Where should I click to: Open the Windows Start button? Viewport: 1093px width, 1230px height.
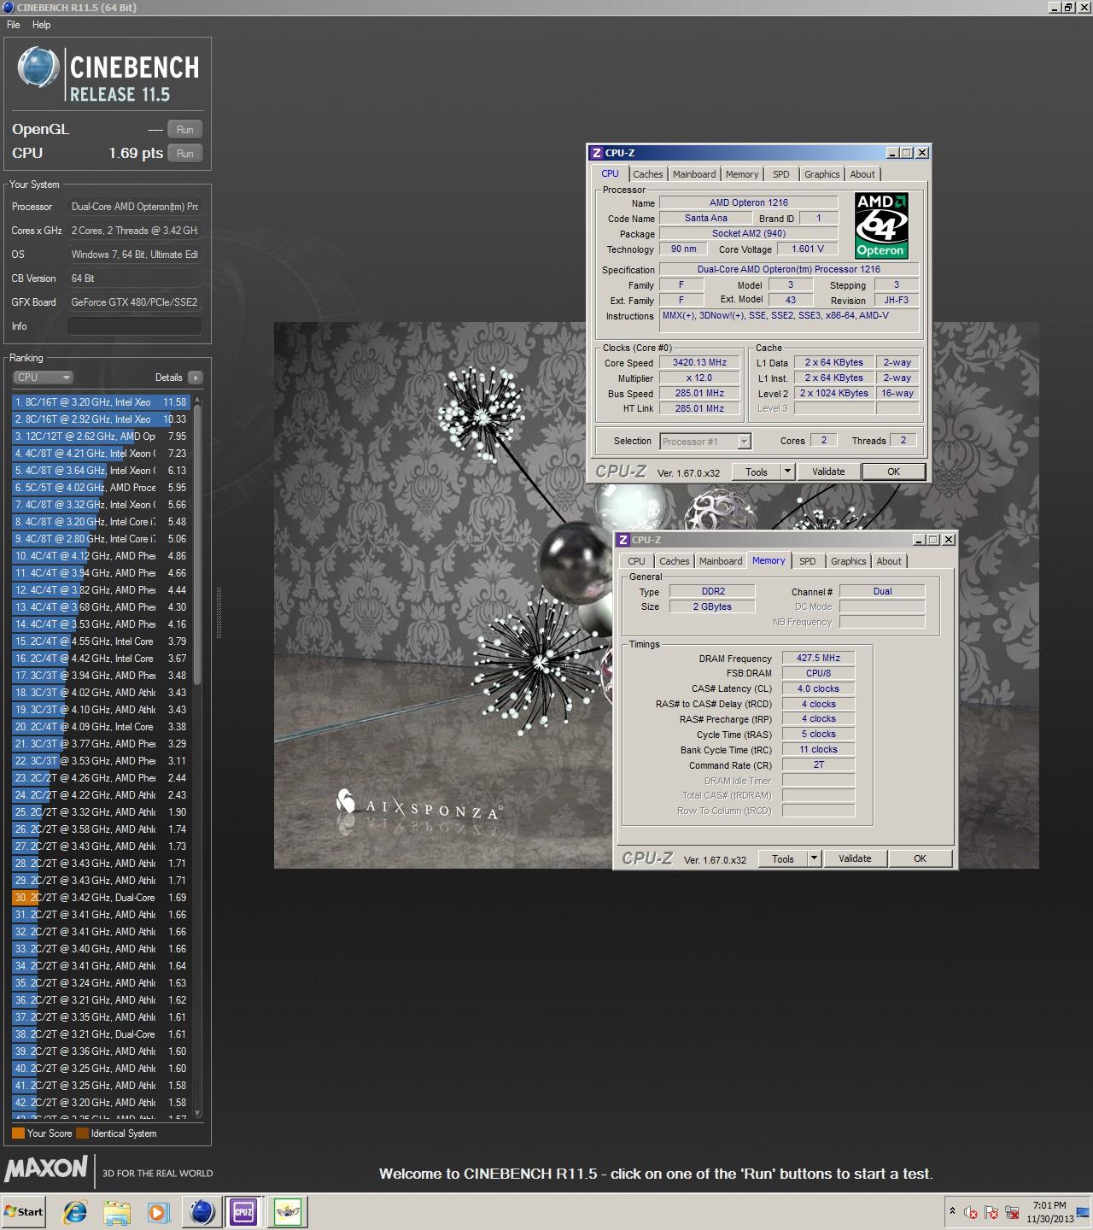pyautogui.click(x=23, y=1211)
